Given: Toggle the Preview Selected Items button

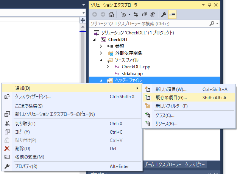Looking at the screenshot, I should pyautogui.click(x=173, y=15).
